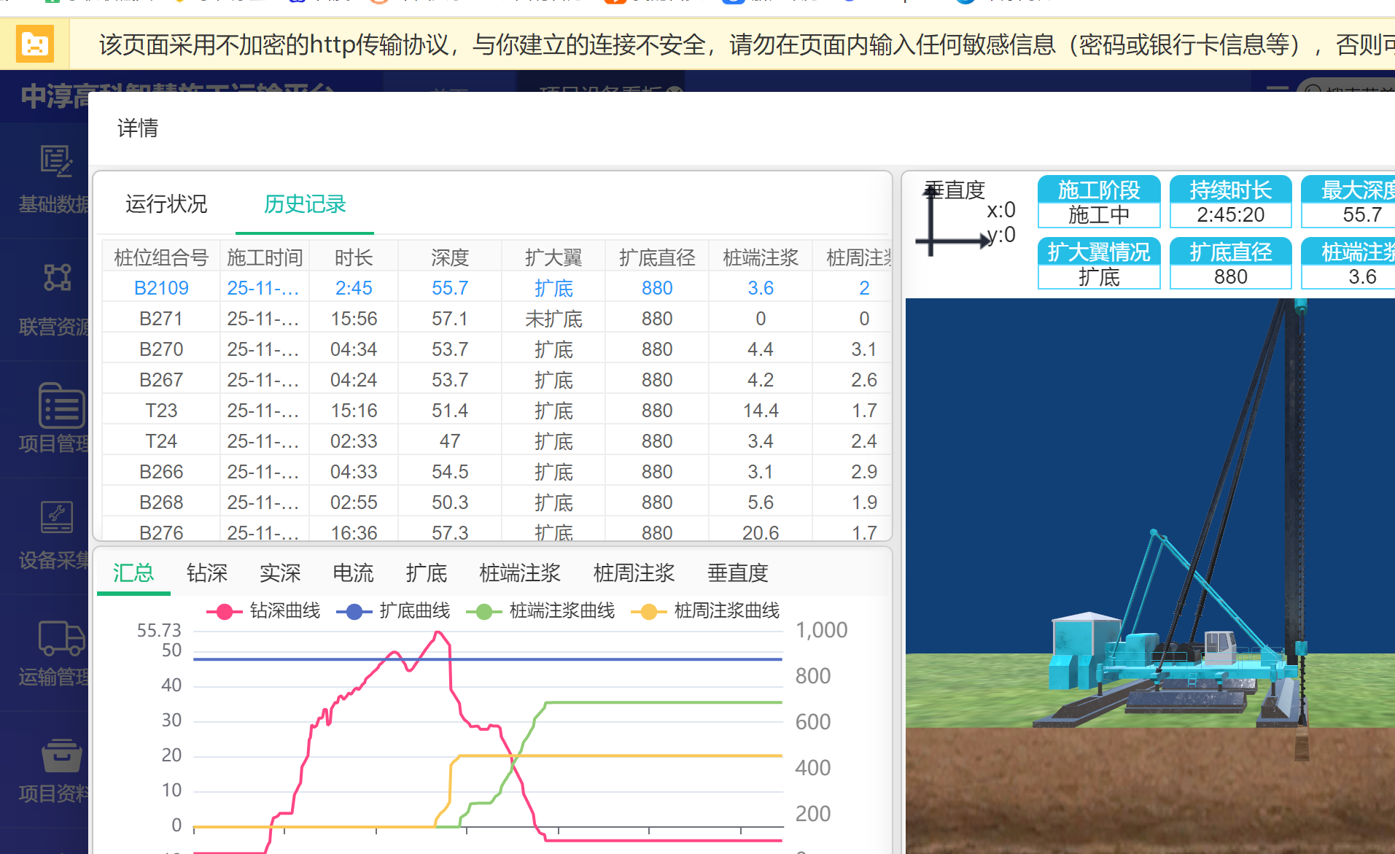The width and height of the screenshot is (1395, 854).
Task: Switch to 运行状况 tab
Action: tap(166, 204)
